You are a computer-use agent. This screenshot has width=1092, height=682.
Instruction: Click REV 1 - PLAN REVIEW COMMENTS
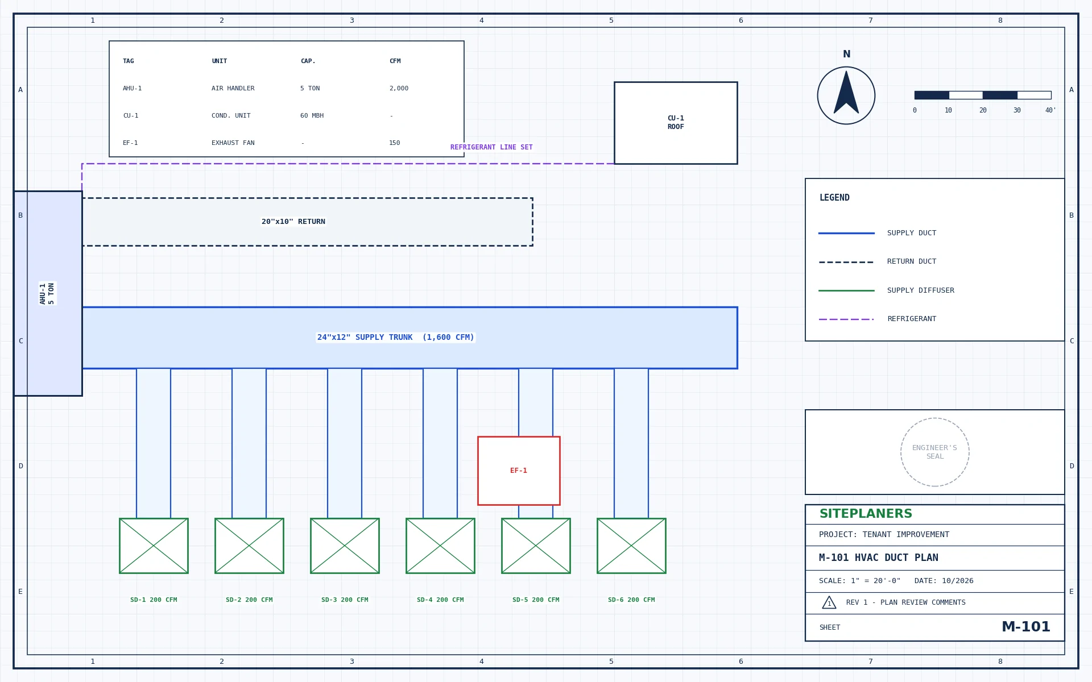[906, 602]
